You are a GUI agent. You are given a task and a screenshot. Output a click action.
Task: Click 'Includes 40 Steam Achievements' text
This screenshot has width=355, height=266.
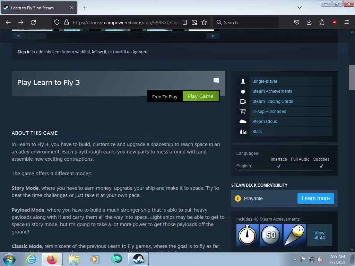point(268,219)
